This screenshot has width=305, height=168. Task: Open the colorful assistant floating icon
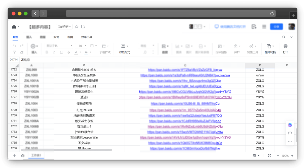290,125
